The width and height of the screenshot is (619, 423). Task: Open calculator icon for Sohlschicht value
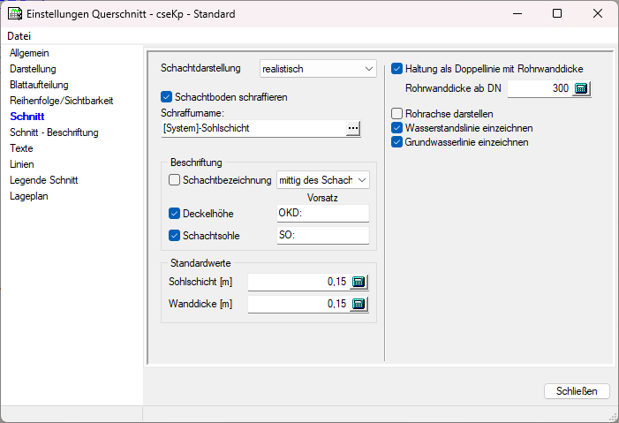point(359,282)
